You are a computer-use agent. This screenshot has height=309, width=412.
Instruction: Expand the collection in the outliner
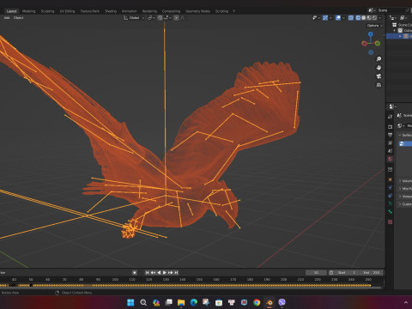click(395, 30)
